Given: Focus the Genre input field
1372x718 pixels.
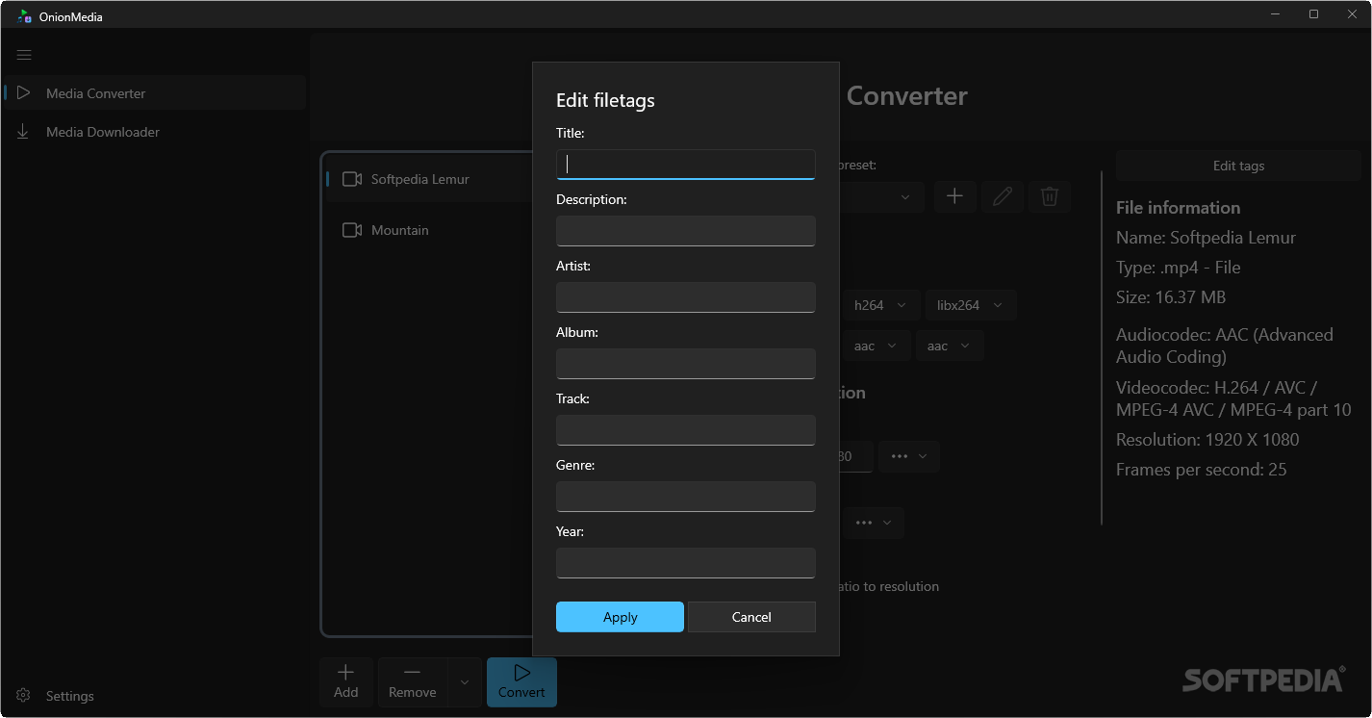Looking at the screenshot, I should coord(686,497).
